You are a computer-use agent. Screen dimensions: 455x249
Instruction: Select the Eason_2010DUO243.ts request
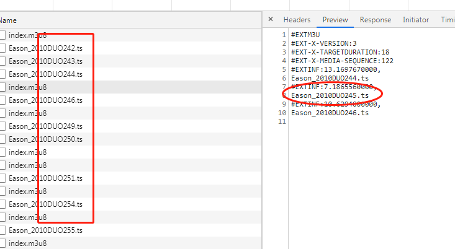(130, 61)
